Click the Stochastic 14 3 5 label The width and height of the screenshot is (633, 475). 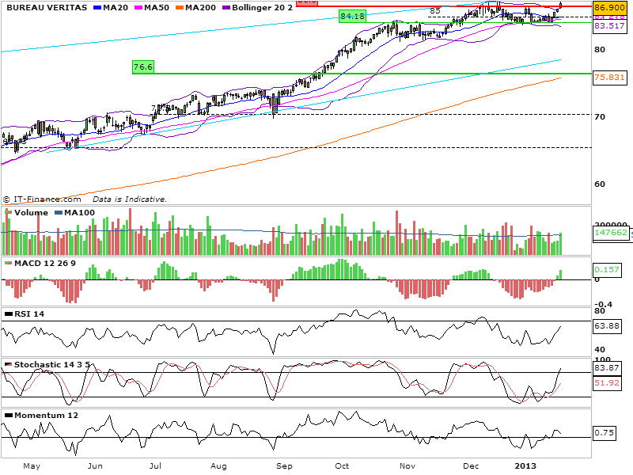coord(52,364)
